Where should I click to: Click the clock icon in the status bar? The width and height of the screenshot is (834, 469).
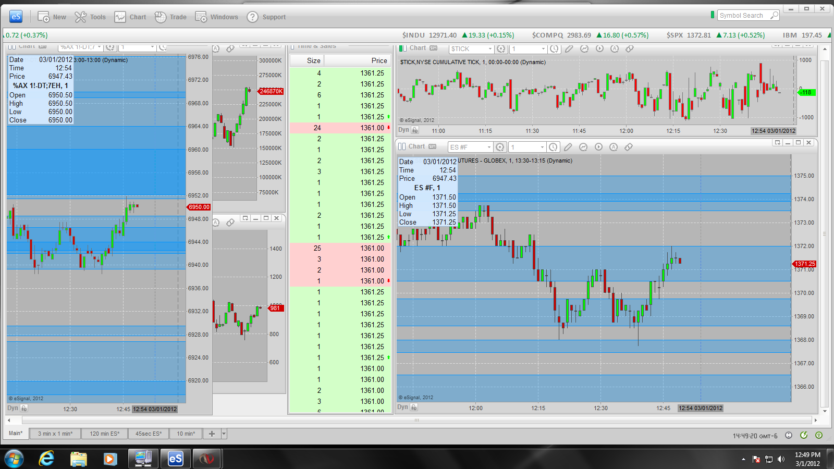point(789,435)
